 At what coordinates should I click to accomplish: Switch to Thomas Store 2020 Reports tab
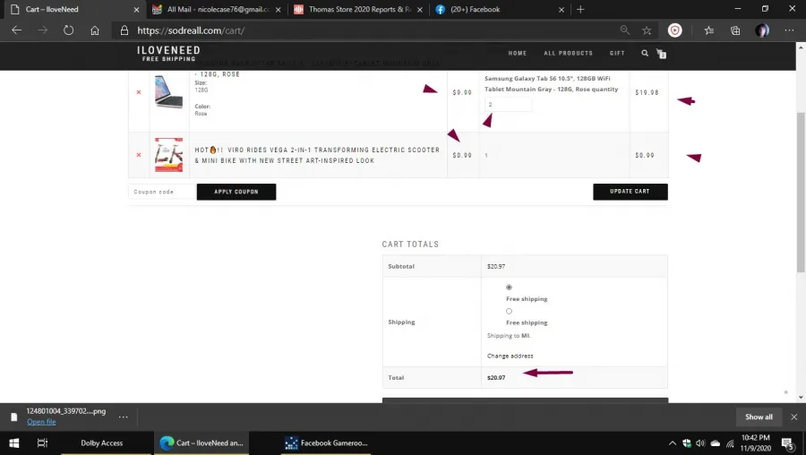360,9
